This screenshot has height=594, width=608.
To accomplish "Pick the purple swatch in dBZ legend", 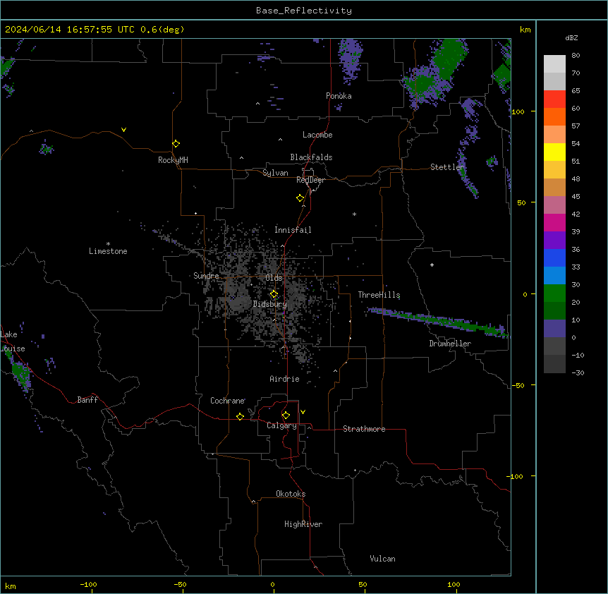I will (554, 241).
